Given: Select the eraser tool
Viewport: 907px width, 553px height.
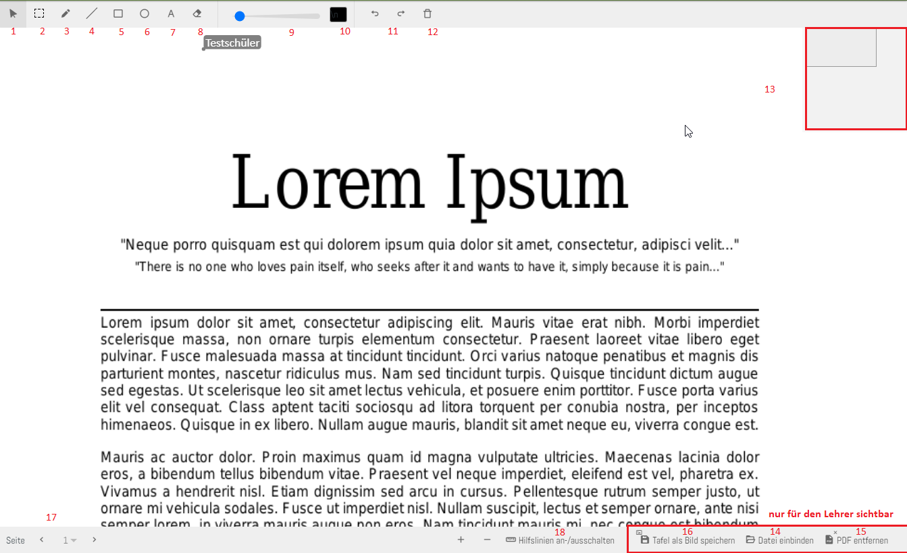Looking at the screenshot, I should click(197, 14).
